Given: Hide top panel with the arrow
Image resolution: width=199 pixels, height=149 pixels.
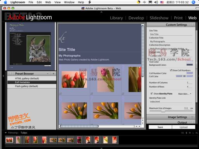Looking at the screenshot, I should (x=101, y=12).
